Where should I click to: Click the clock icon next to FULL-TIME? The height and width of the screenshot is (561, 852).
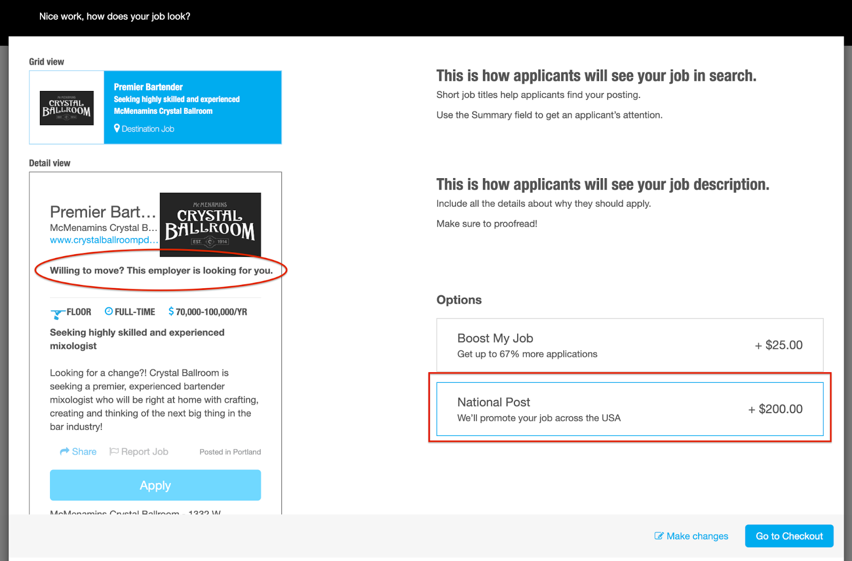click(109, 311)
